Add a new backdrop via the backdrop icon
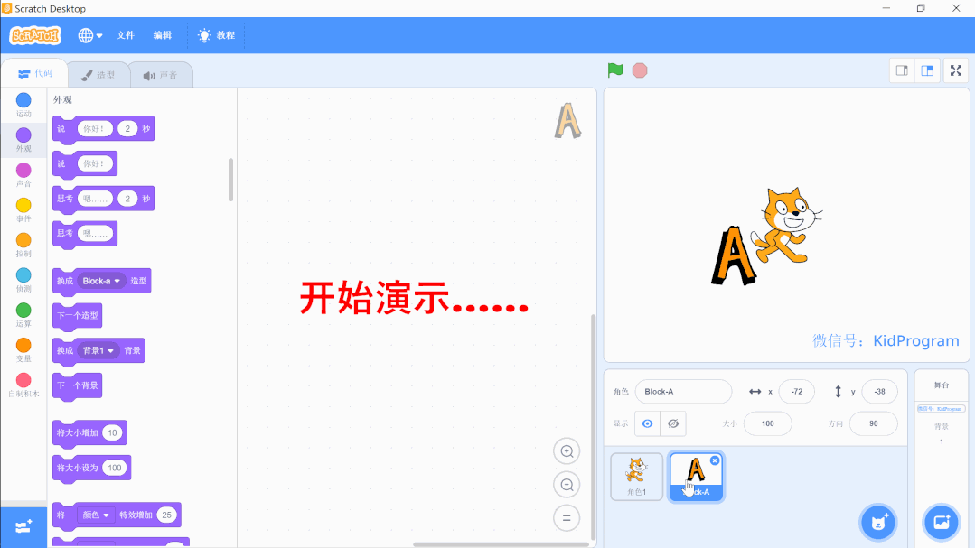 (x=941, y=522)
